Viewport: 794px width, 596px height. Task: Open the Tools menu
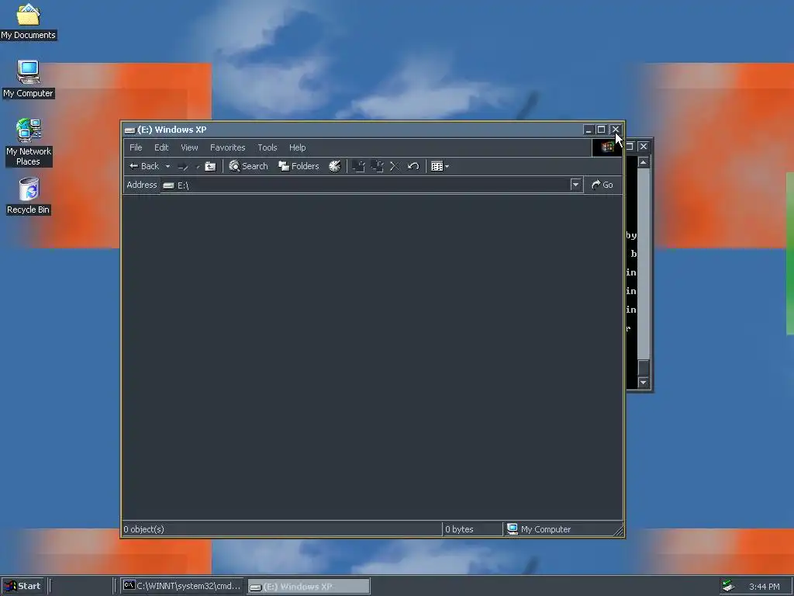tap(268, 147)
